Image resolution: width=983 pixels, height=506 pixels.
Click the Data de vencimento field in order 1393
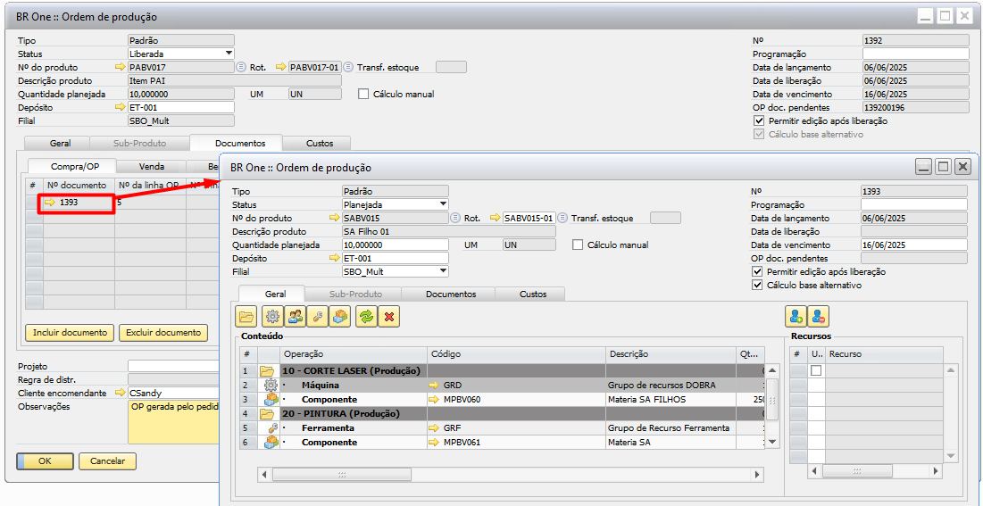click(914, 245)
